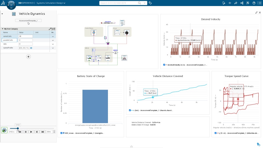Screen dimensions: 263x148
Task: Click the run simulation button with green check
Action: [4, 130]
